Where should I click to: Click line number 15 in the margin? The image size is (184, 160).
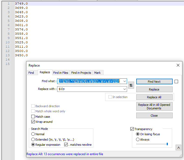8,64
